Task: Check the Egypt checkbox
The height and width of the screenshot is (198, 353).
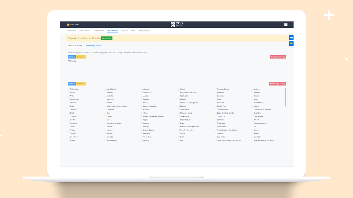Action: click(x=179, y=123)
